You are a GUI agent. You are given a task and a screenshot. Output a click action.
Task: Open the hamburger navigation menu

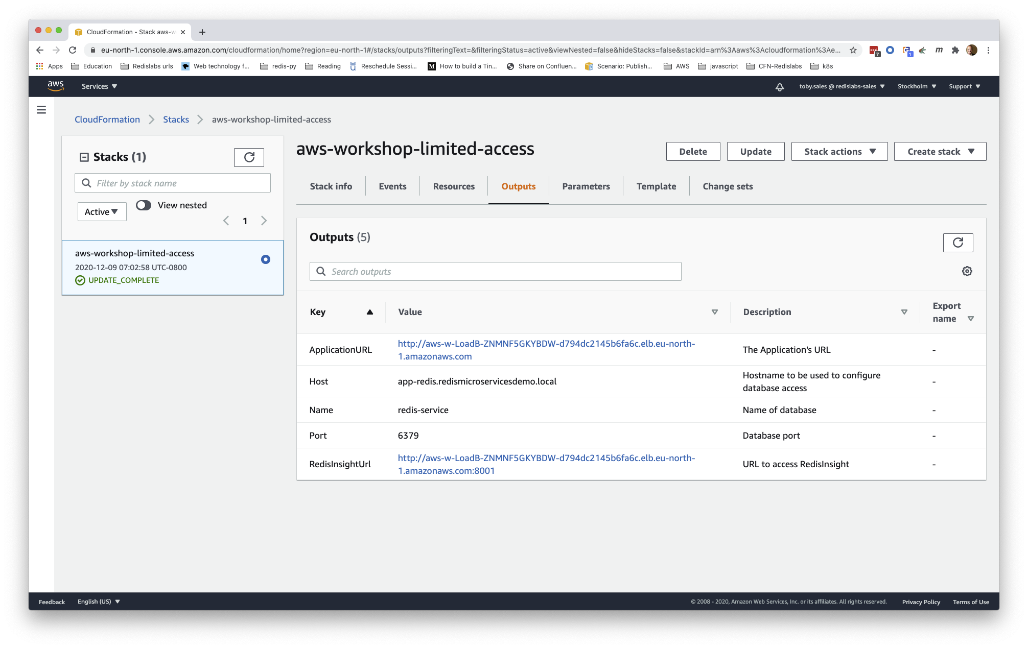(41, 110)
